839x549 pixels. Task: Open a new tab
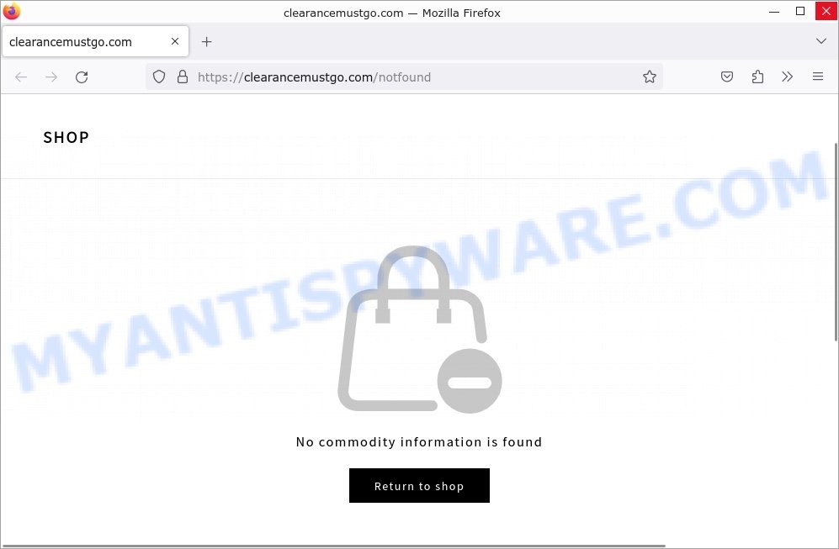coord(206,41)
